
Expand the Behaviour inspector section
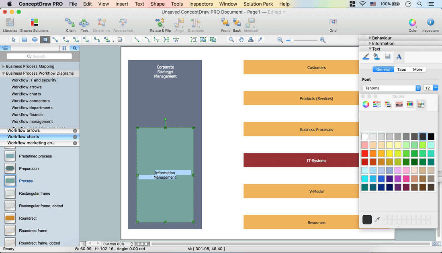pyautogui.click(x=381, y=38)
